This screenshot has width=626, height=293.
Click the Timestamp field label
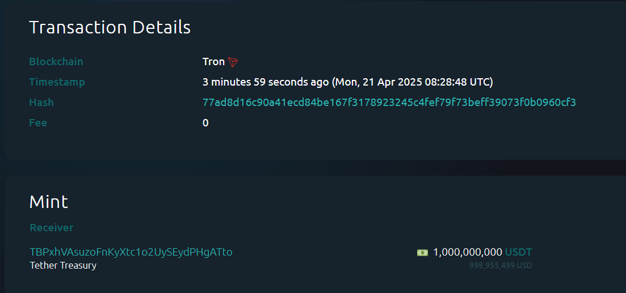57,82
